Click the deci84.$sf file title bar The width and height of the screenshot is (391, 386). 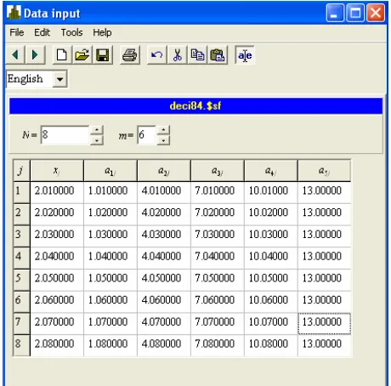tap(195, 106)
